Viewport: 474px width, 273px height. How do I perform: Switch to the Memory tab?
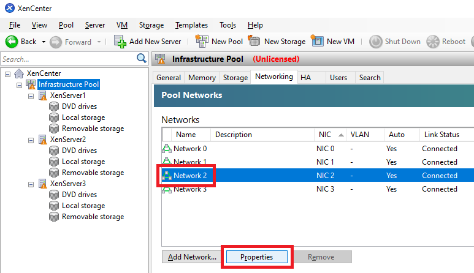pos(201,78)
